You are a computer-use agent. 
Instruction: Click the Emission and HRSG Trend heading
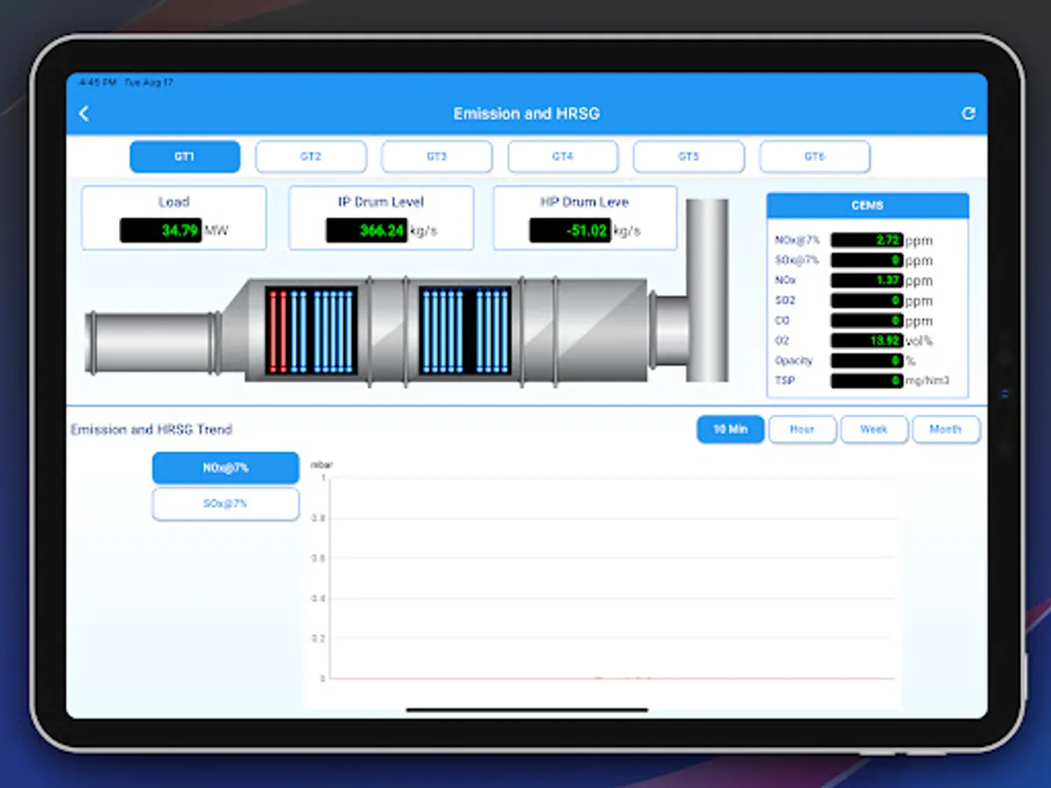pos(152,430)
